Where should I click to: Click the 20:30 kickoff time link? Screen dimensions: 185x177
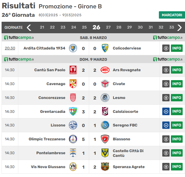pyautogui.click(x=10, y=48)
